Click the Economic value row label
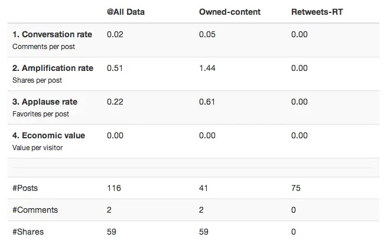The width and height of the screenshot is (384, 240). tap(48, 135)
